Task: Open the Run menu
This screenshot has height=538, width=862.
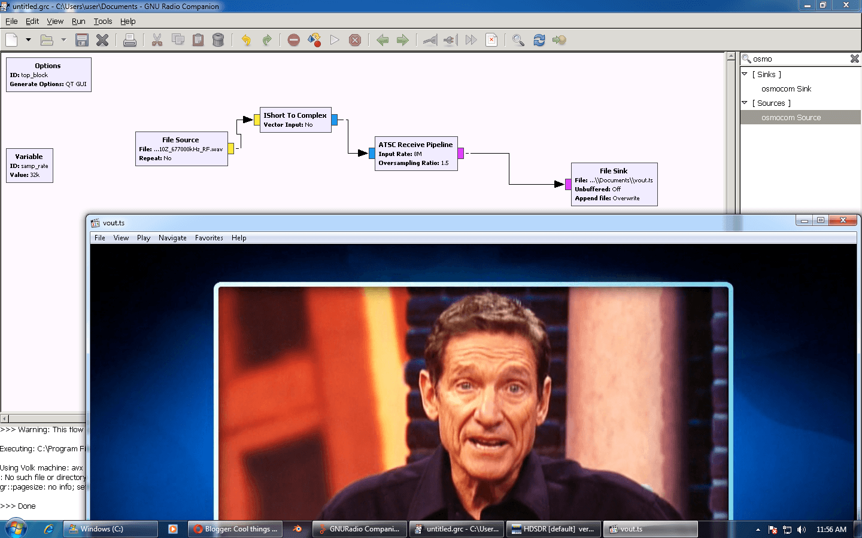Action: tap(78, 21)
